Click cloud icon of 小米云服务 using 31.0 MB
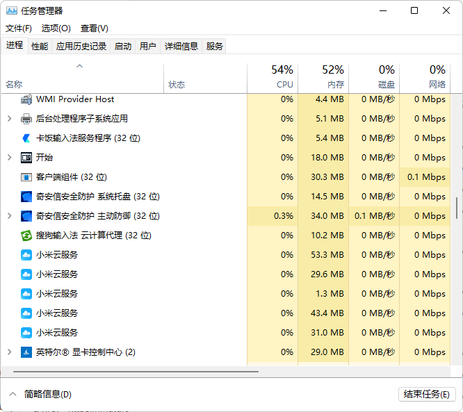Image resolution: width=463 pixels, height=412 pixels. point(26,333)
